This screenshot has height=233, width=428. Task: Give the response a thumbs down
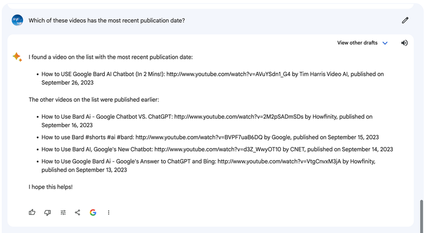coord(48,213)
